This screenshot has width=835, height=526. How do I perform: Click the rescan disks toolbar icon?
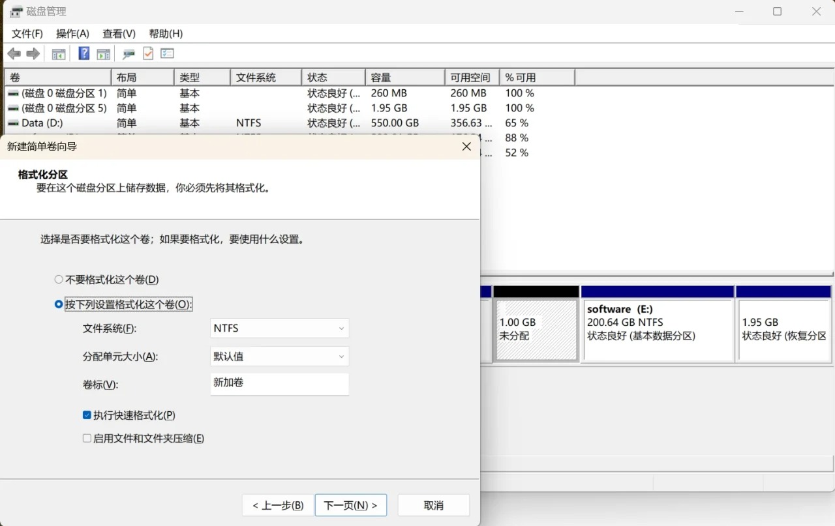coord(128,53)
